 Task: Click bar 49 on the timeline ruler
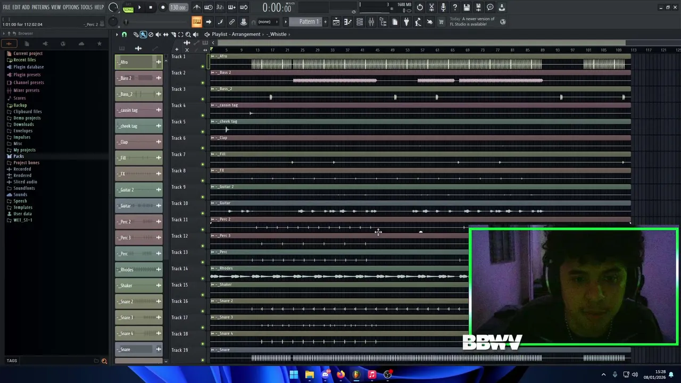tap(393, 50)
